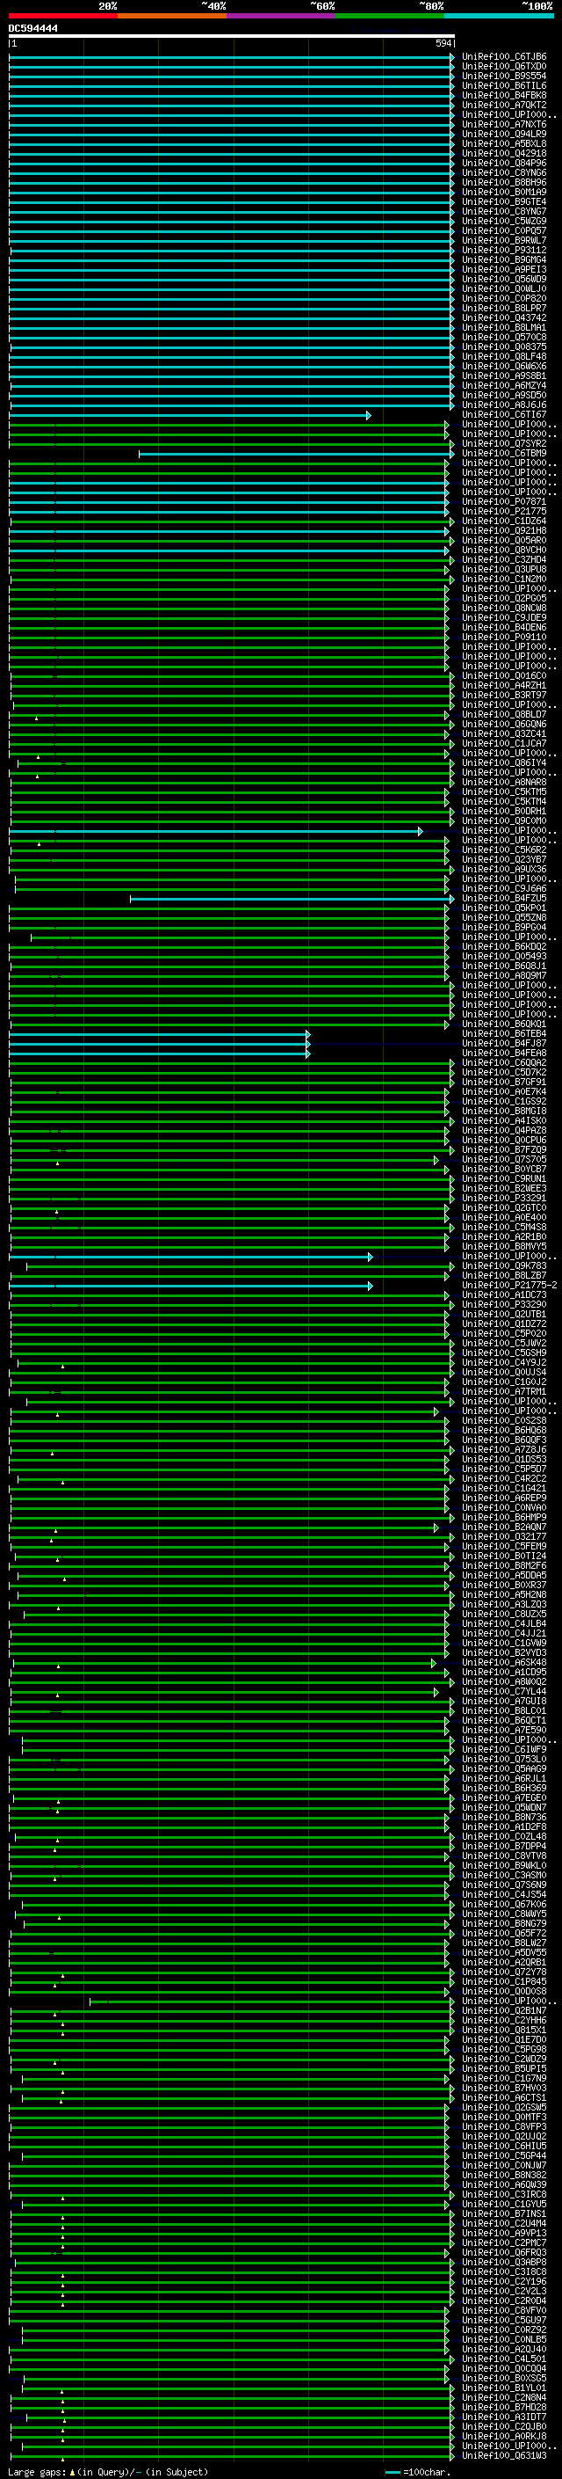Open hit UniRef100_Q6TXD0

(x=504, y=68)
